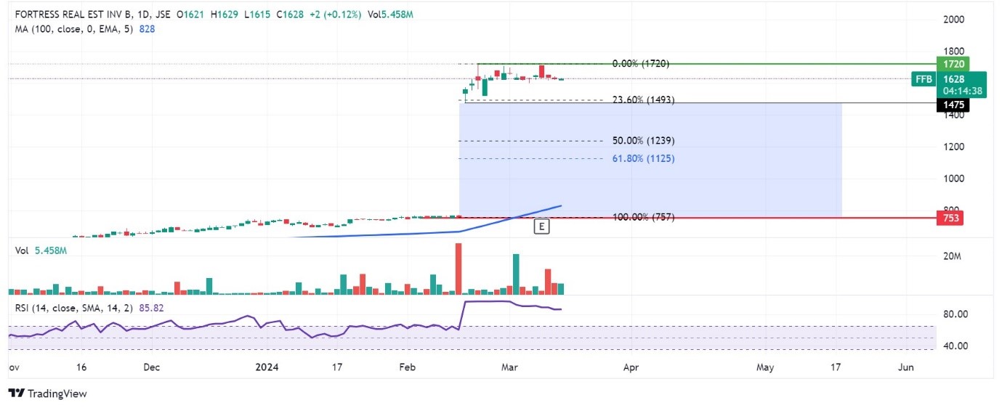Click the 2024 label on the time axis
The height and width of the screenshot is (408, 1002).
(x=267, y=368)
